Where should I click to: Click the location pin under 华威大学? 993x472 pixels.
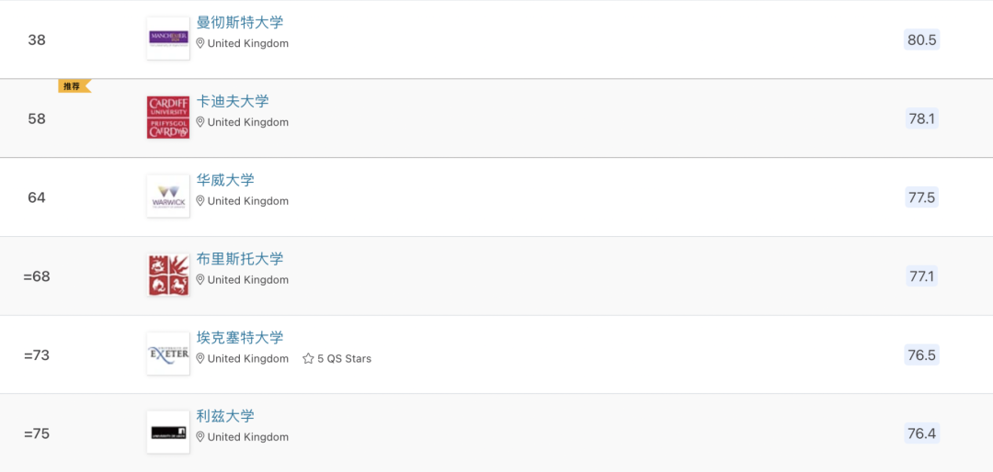[200, 201]
